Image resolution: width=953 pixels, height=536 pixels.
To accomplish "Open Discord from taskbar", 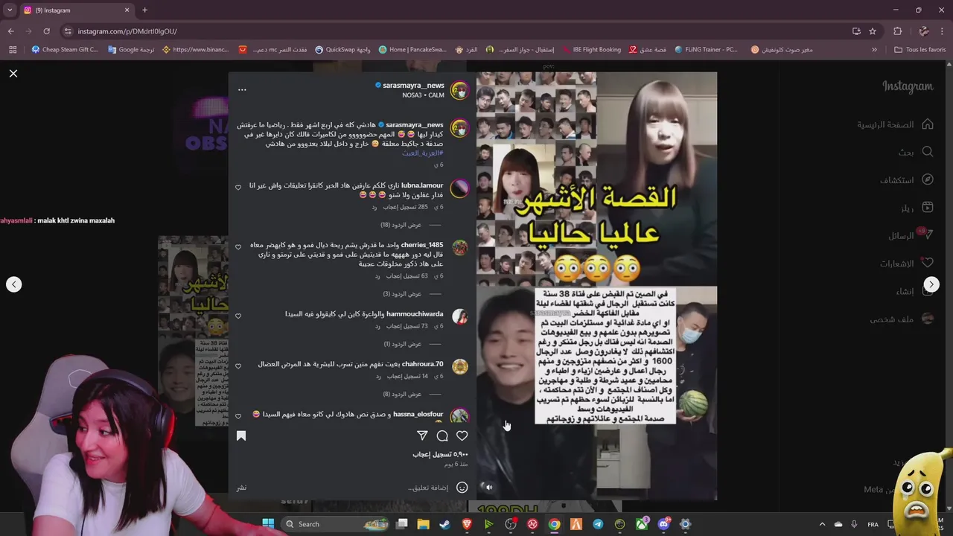I will [x=663, y=524].
